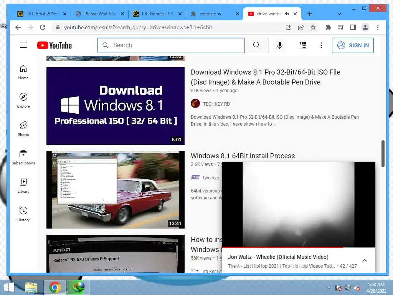Screen dimensions: 393x295
Task: Open the YouTube hamburger guide menu
Action: point(23,45)
